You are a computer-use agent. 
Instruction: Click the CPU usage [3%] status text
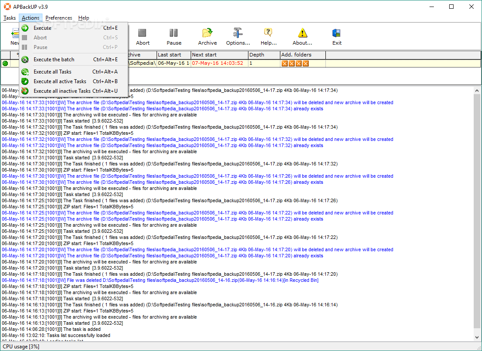(x=21, y=347)
